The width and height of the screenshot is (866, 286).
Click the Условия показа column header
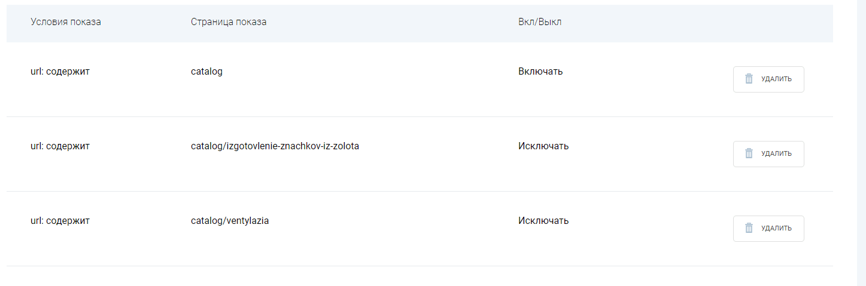click(66, 22)
